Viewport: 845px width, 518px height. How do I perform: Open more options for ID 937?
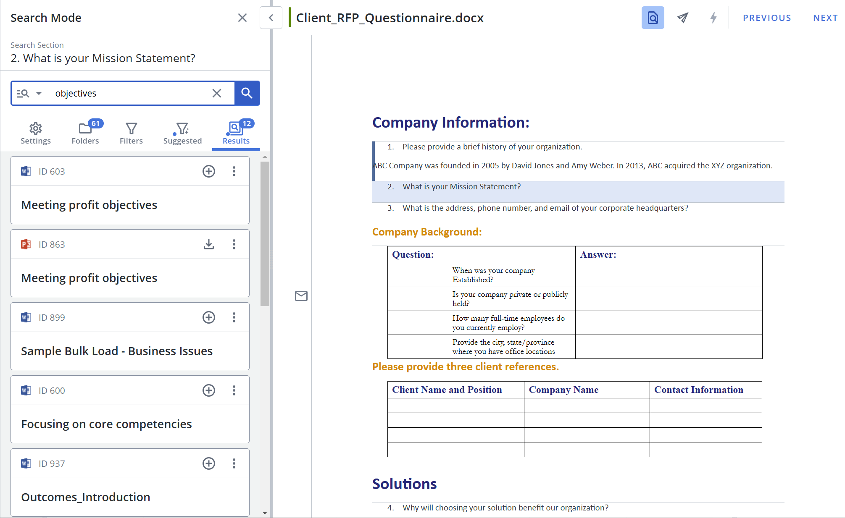(x=234, y=463)
